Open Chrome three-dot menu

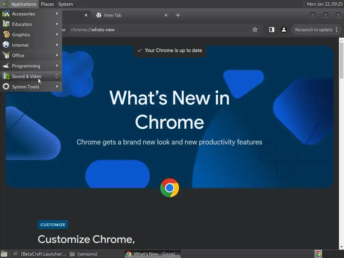[x=337, y=30]
